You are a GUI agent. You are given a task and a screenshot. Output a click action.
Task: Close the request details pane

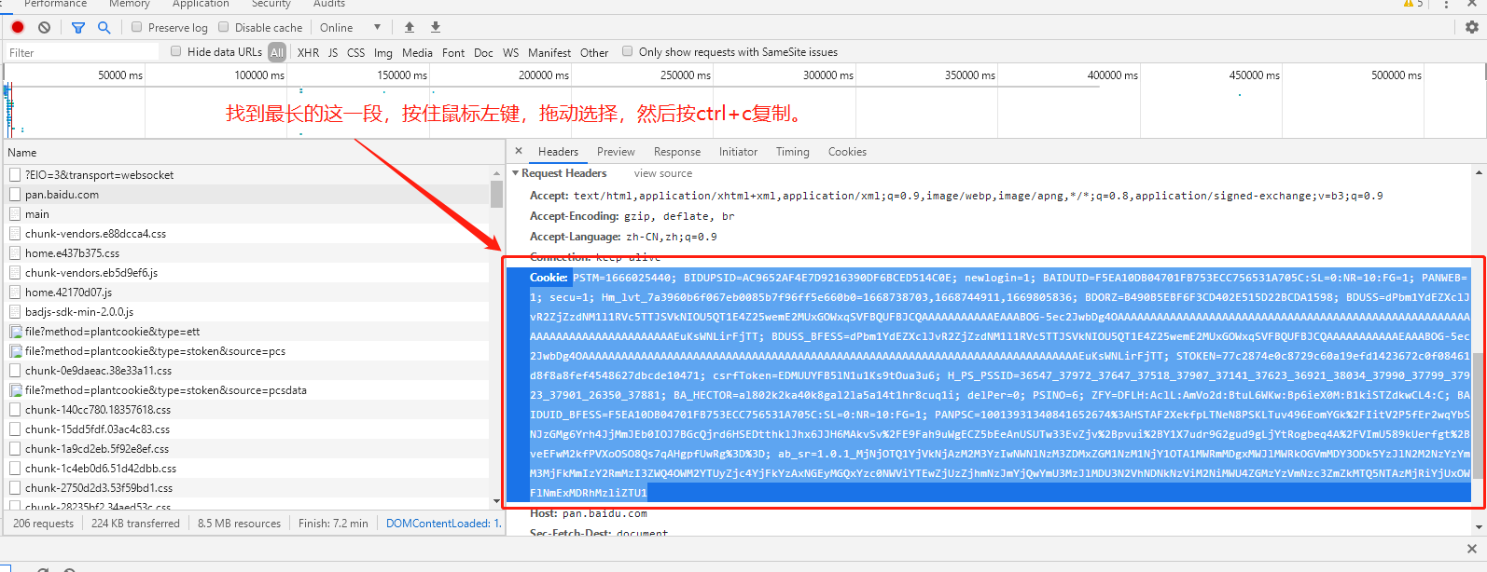519,151
